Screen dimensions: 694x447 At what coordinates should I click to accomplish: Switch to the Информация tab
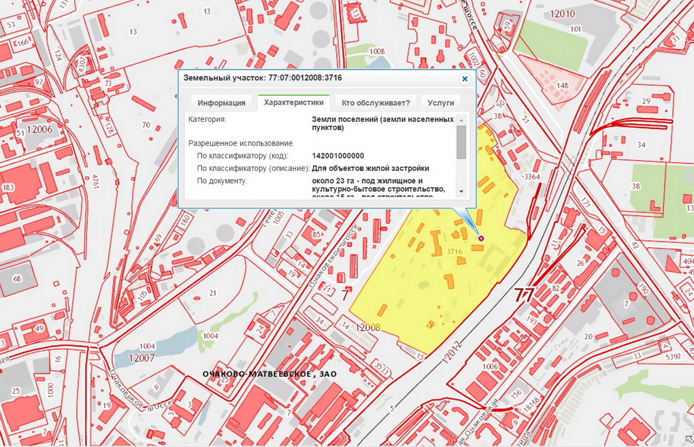[x=221, y=103]
